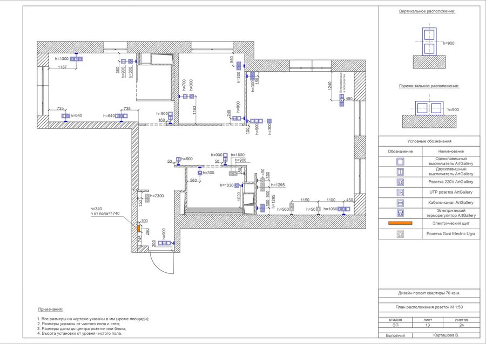Viewport: 486px width, 344px height.
Task: Click the 'h от пола=1740' annotation
Action: click(x=105, y=214)
